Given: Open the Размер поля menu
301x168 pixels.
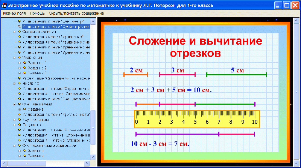Looking at the screenshot, I should [x=14, y=13].
